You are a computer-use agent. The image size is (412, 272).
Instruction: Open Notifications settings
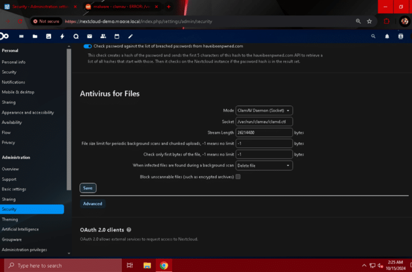(13, 82)
